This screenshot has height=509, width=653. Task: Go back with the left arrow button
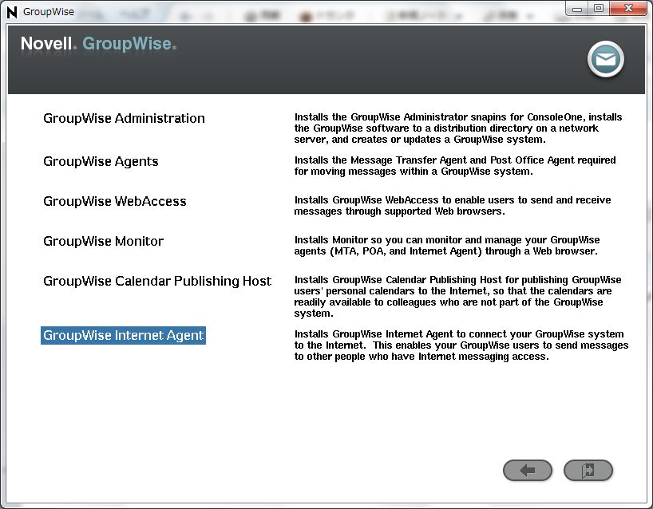[x=528, y=470]
